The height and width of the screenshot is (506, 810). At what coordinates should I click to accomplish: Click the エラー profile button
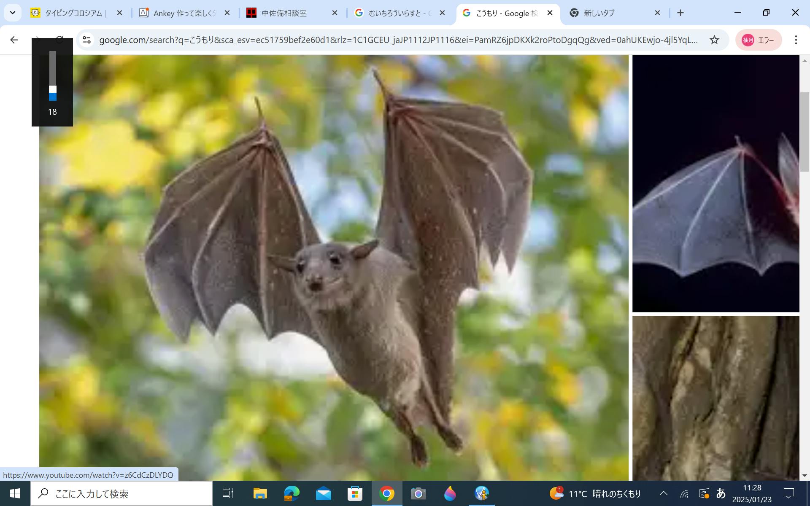[759, 40]
